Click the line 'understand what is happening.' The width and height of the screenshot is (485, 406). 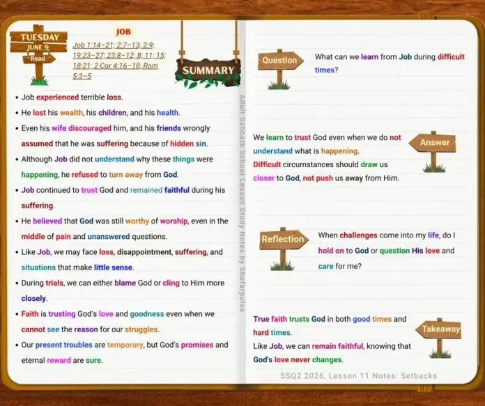click(306, 151)
